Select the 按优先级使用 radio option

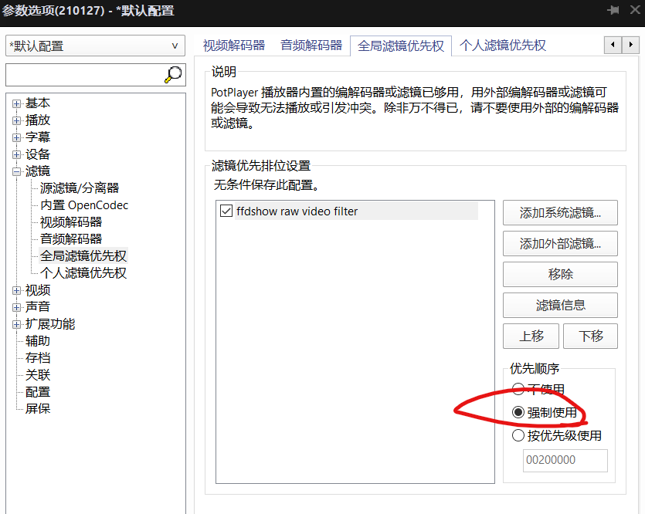pos(518,435)
